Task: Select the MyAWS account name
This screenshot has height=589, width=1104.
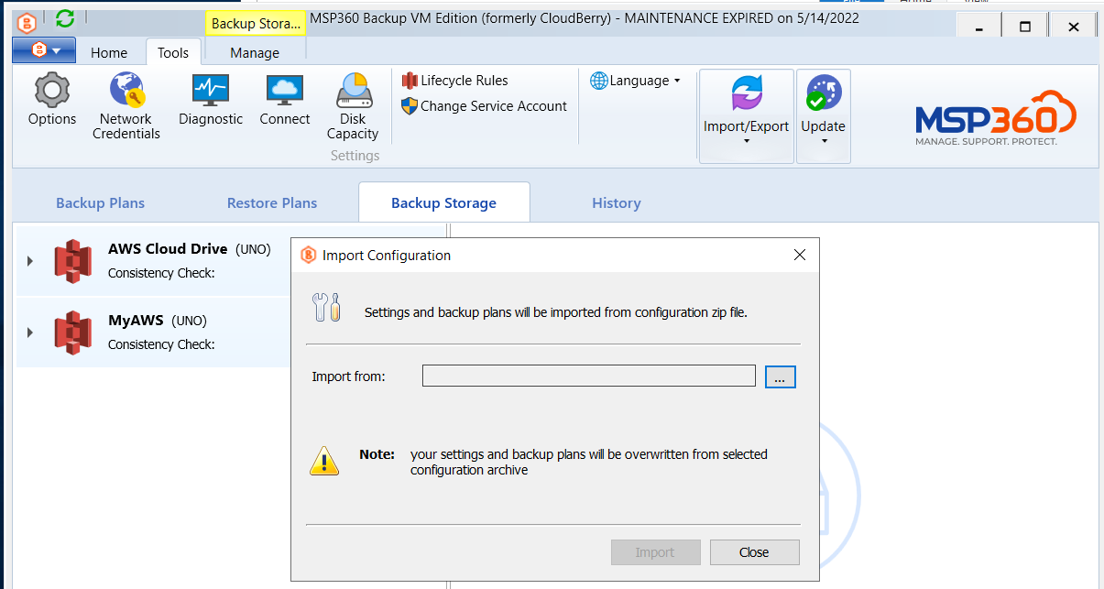Action: [x=136, y=321]
